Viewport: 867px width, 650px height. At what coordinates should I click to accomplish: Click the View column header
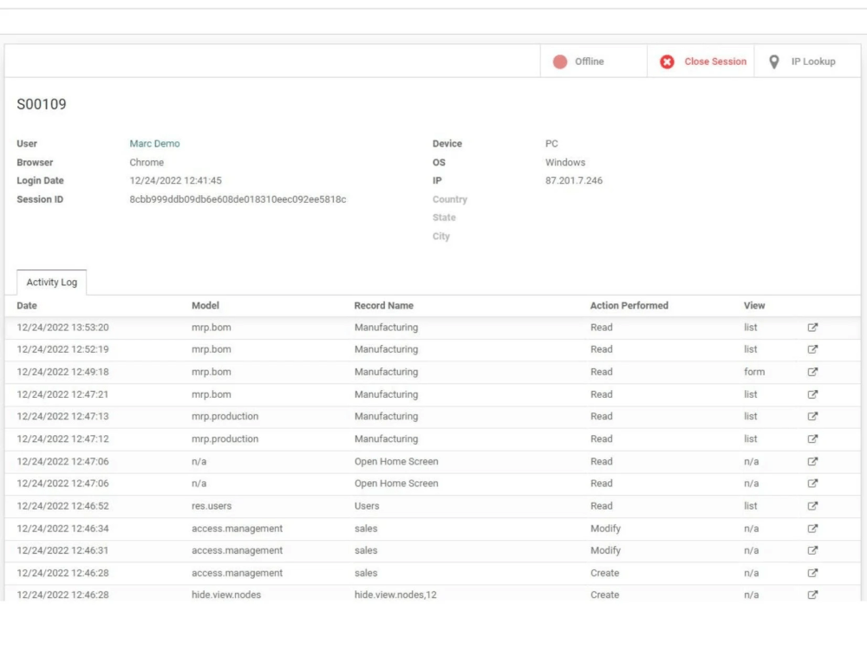pos(752,305)
